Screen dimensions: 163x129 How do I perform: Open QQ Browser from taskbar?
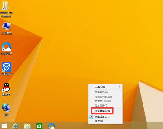(x=52, y=126)
